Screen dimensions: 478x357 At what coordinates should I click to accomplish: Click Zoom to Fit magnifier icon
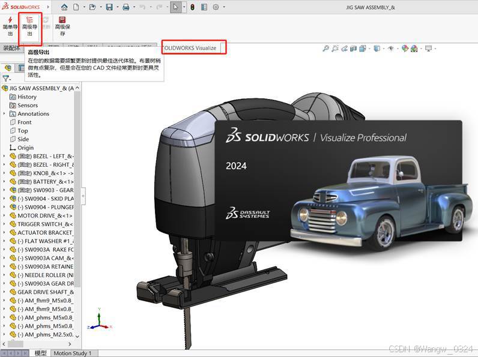click(325, 48)
